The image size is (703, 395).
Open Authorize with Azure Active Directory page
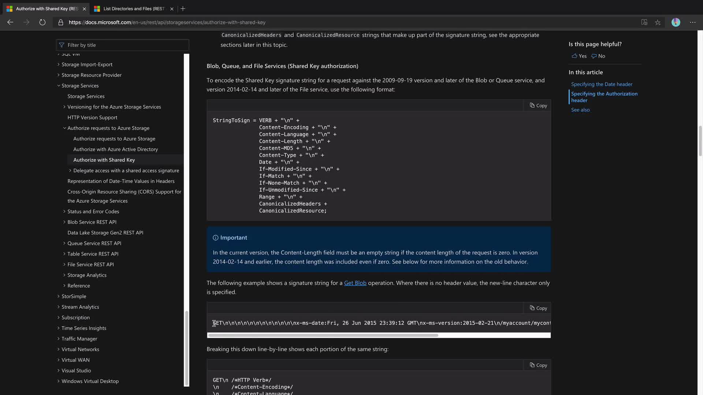(115, 149)
